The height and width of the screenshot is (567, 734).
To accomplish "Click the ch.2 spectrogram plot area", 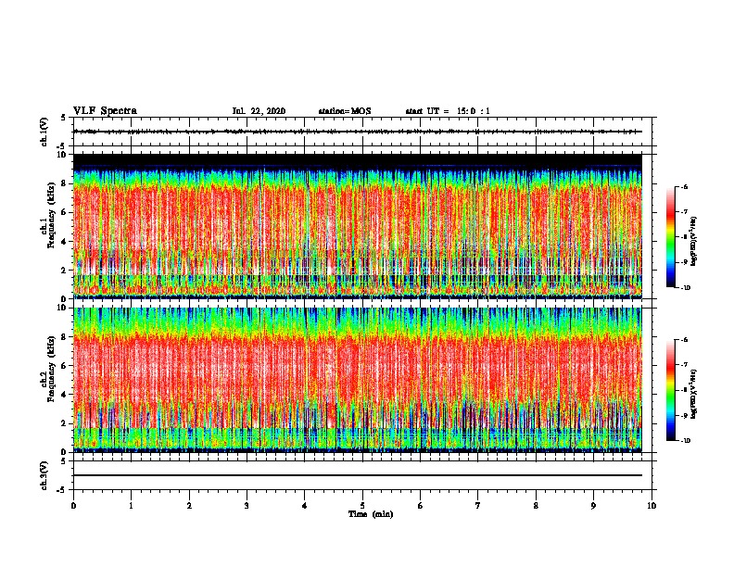I will 358,380.
